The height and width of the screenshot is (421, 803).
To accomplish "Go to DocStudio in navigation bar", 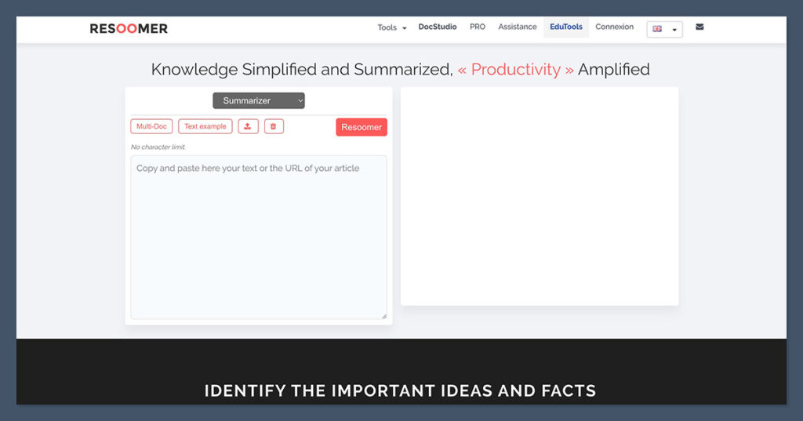I will pos(438,27).
